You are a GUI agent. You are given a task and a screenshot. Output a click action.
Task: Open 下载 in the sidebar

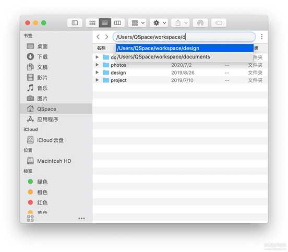(x=56, y=56)
